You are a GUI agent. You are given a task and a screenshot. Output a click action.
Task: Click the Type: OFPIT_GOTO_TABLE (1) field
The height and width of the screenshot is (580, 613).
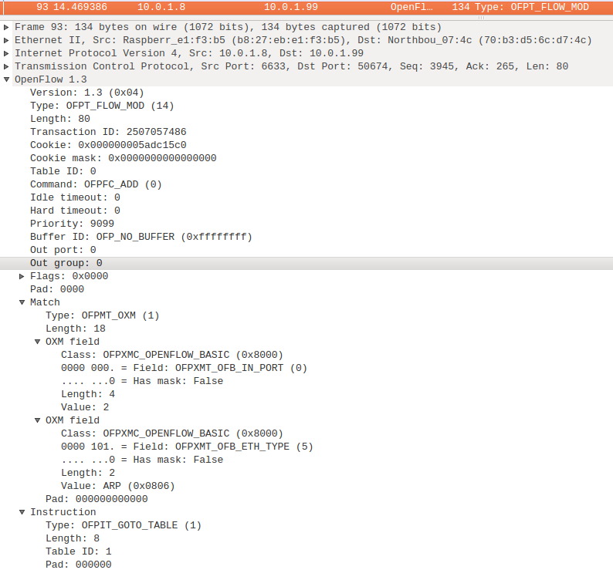coord(123,525)
